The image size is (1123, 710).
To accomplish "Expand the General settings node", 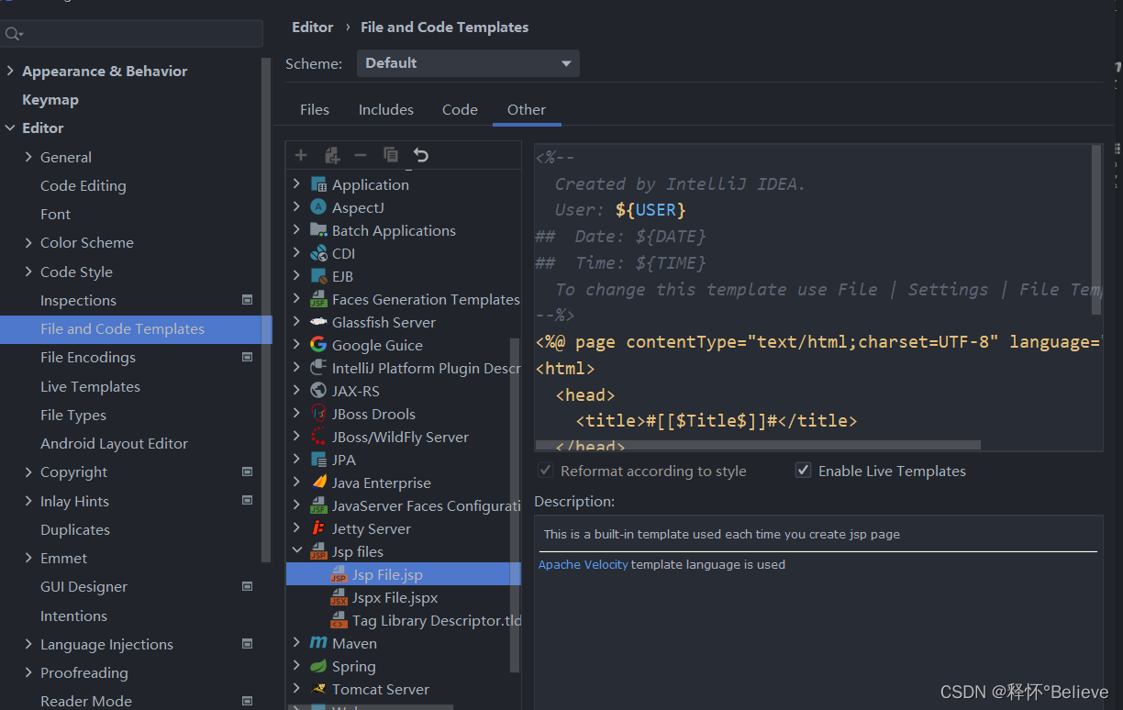I will (x=28, y=157).
